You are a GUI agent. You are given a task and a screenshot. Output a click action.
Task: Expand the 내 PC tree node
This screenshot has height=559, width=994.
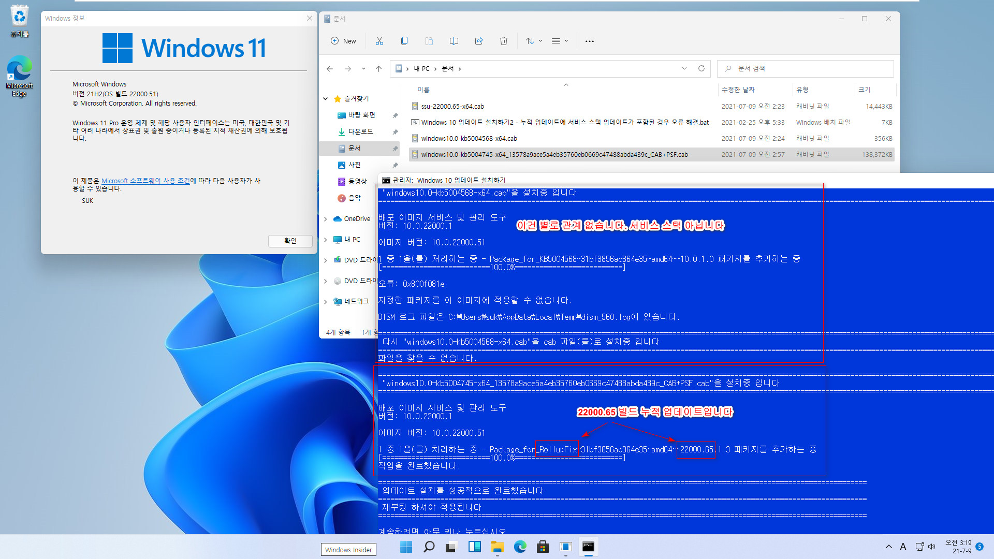click(x=326, y=240)
